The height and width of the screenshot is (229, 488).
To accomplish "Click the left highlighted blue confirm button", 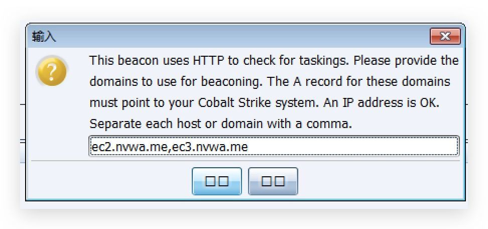I will (x=216, y=181).
